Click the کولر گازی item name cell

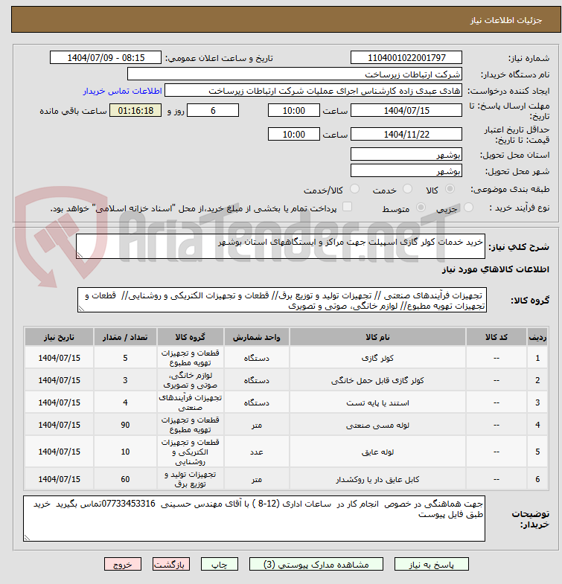pos(377,358)
